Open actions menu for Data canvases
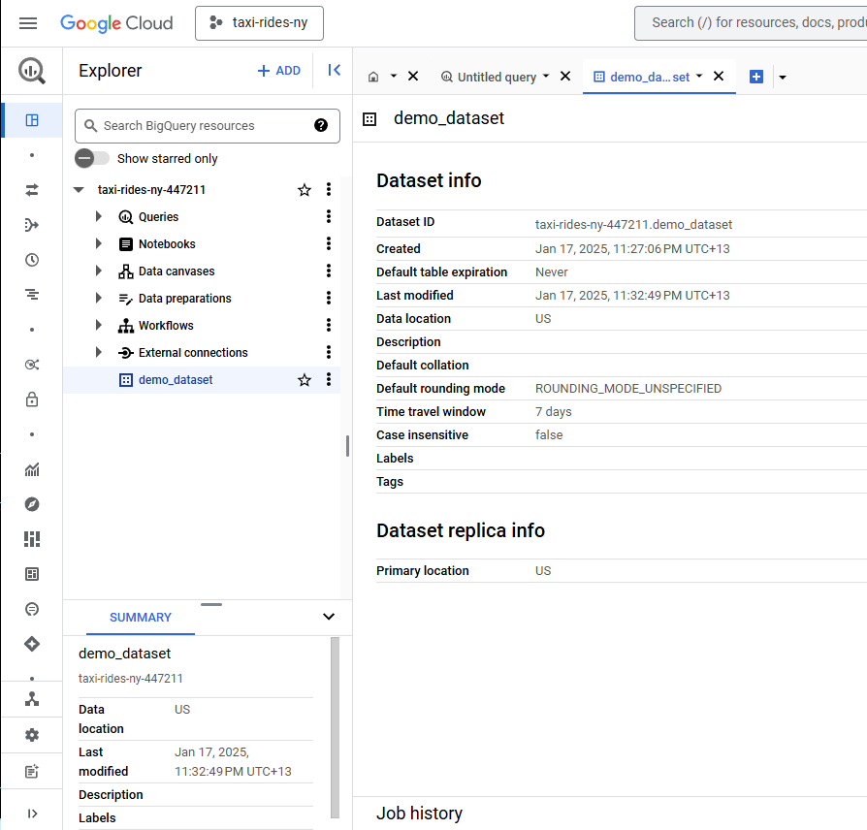Image resolution: width=867 pixels, height=830 pixels. pyautogui.click(x=329, y=271)
